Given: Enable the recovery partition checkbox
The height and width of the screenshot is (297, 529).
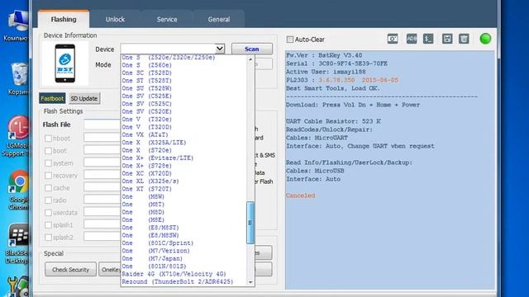Looking at the screenshot, I should coord(48,176).
